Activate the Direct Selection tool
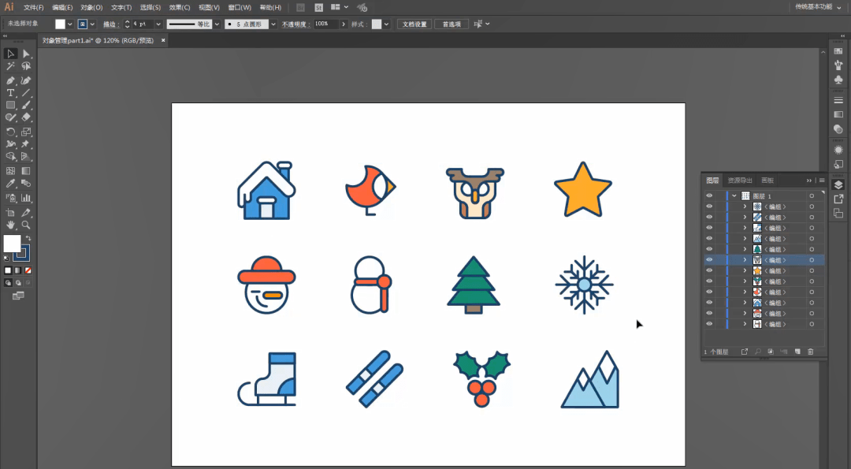The image size is (851, 469). tap(25, 54)
